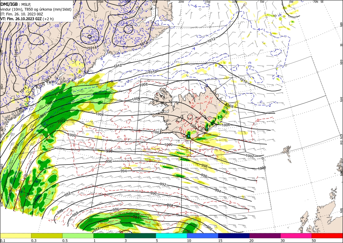Click the purple 20–30 legend swatch
This screenshot has height=243, width=343.
pos(265,235)
